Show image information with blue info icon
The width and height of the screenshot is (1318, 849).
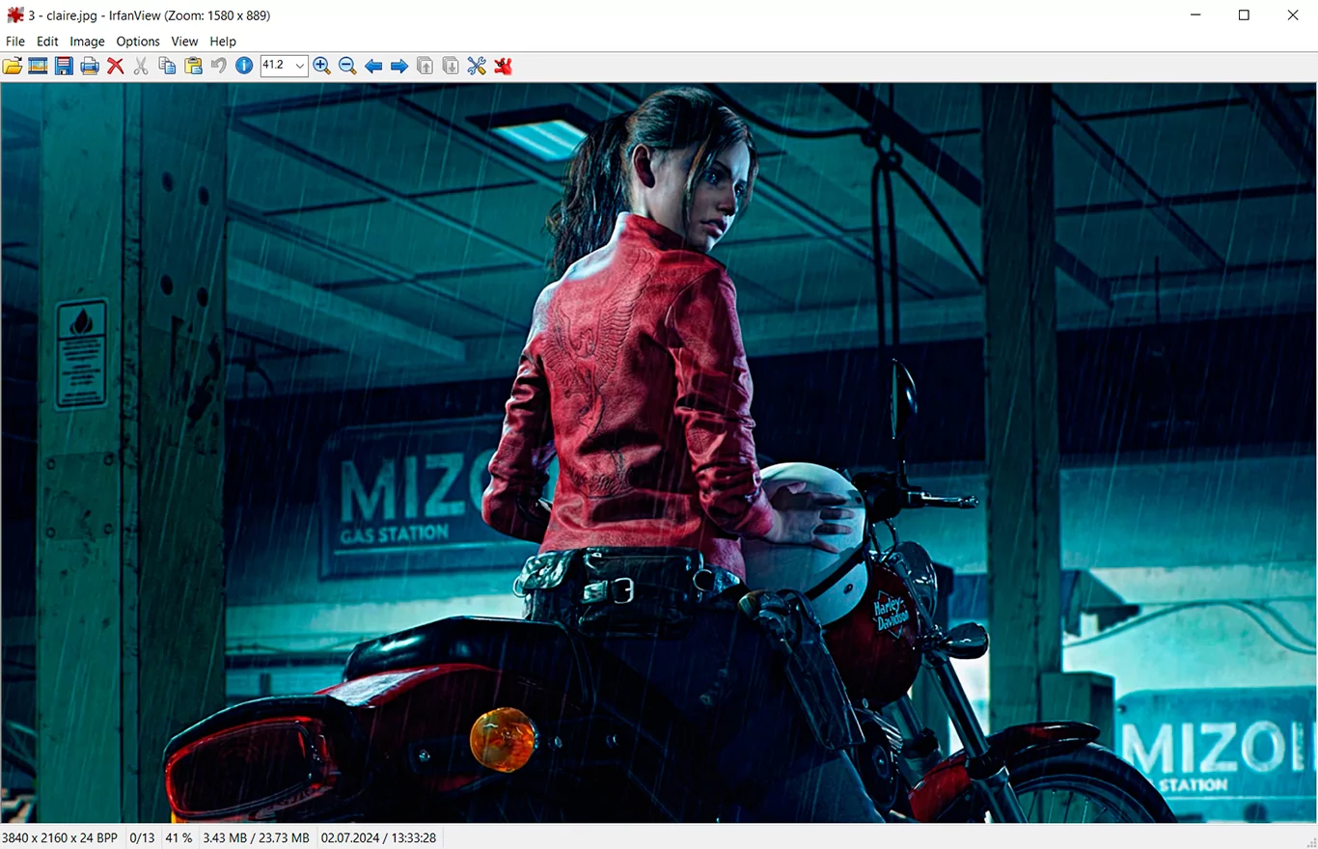244,66
